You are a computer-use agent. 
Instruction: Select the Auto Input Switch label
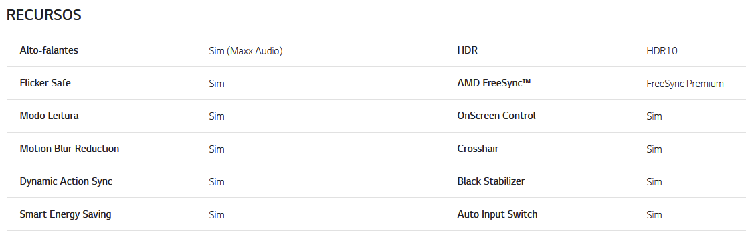point(497,214)
